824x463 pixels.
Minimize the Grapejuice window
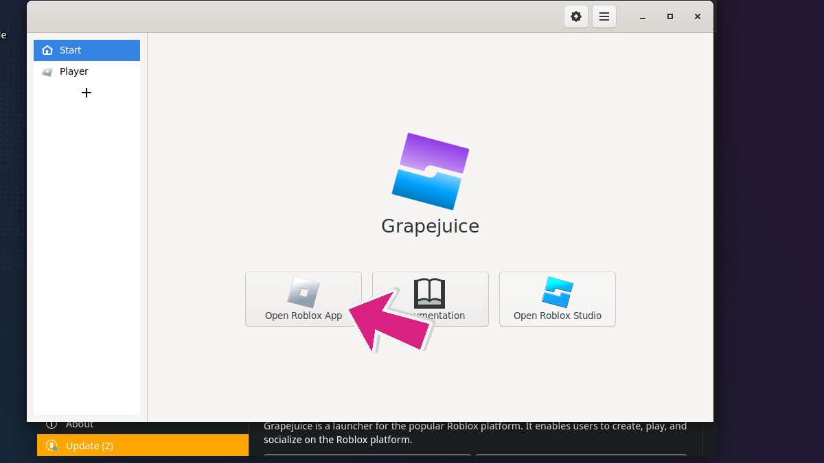tap(642, 16)
